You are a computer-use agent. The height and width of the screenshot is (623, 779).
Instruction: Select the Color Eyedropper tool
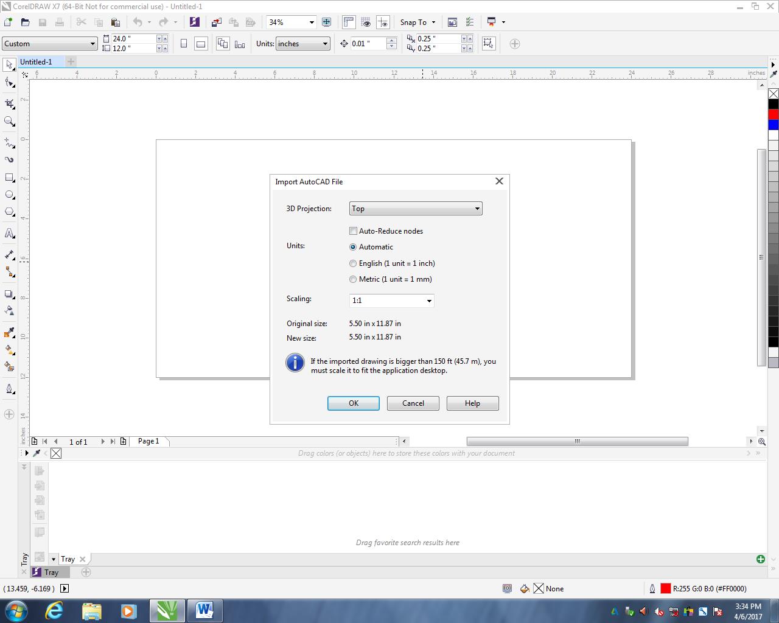coord(9,332)
